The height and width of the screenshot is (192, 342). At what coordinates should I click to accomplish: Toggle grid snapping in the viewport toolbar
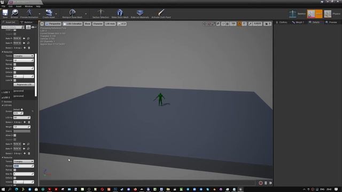tap(228, 23)
